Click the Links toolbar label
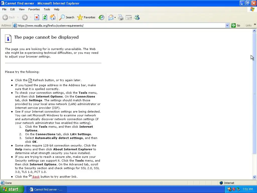Screen dimensions: 257x193 pos(248,25)
